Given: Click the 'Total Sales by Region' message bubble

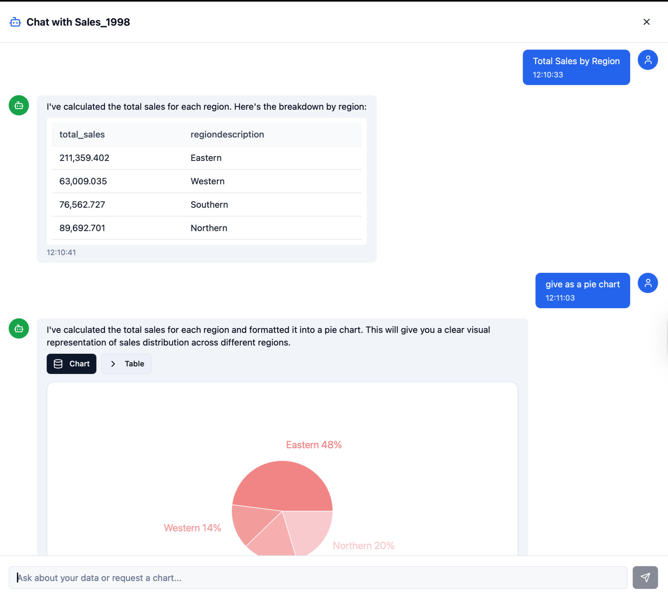Looking at the screenshot, I should coord(576,67).
